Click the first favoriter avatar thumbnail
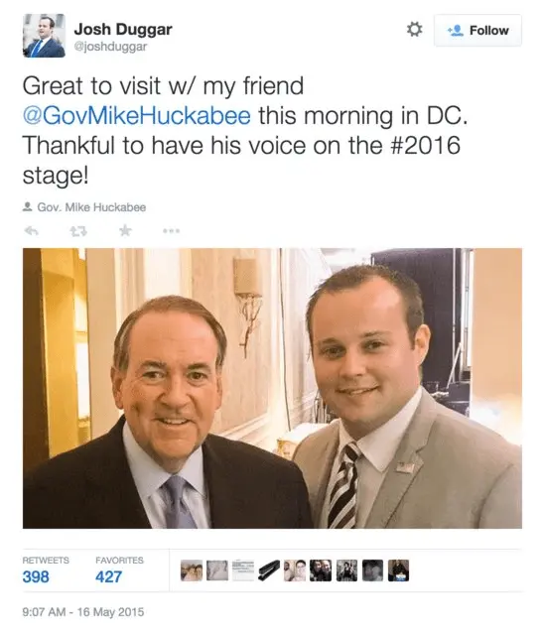 192,571
